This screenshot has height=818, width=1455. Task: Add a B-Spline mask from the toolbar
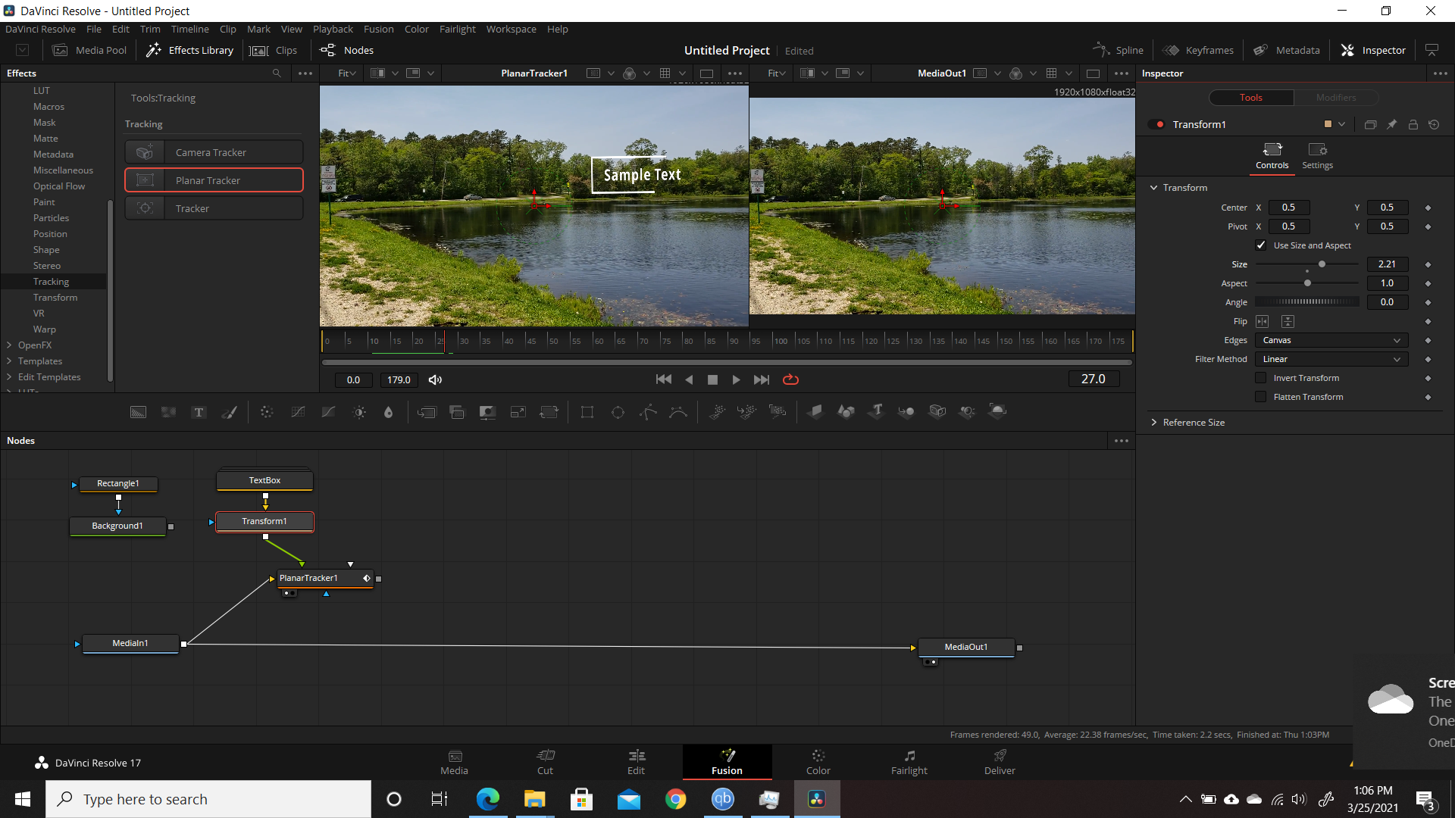pyautogui.click(x=678, y=412)
